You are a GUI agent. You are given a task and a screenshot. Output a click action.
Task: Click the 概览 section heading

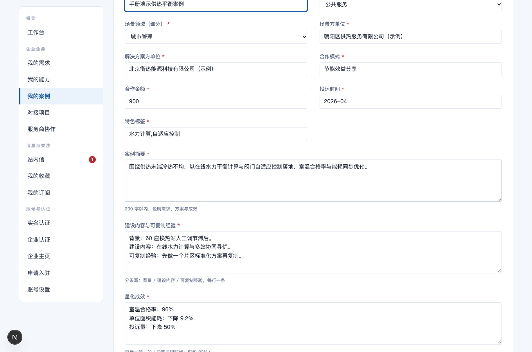pos(31,18)
